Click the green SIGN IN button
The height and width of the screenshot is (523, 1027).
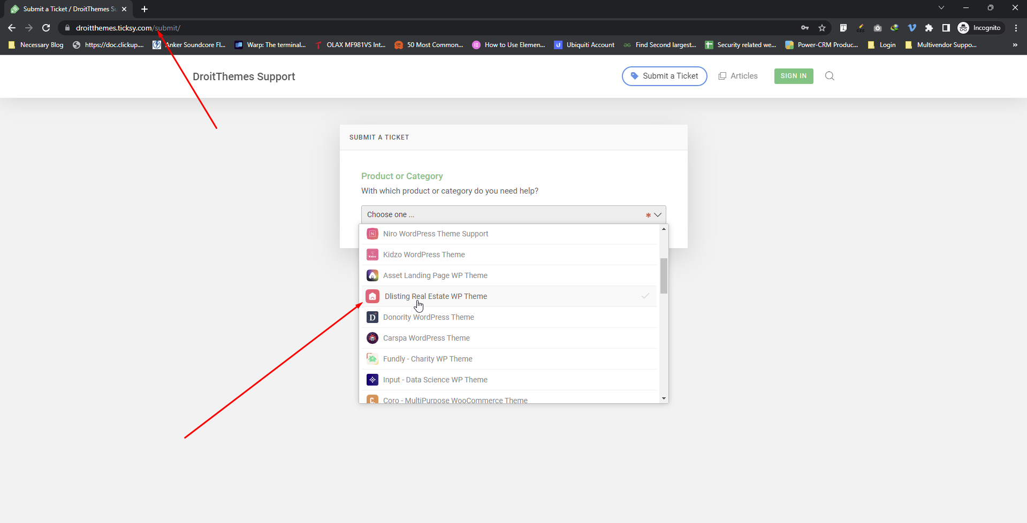pos(794,76)
